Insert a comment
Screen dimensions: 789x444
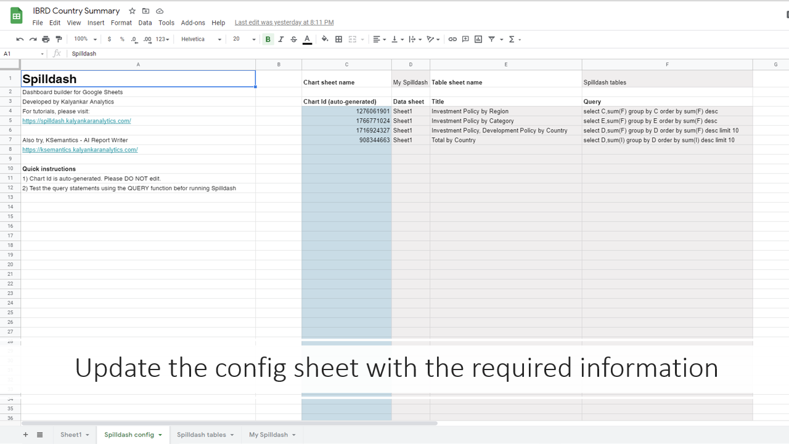[465, 39]
